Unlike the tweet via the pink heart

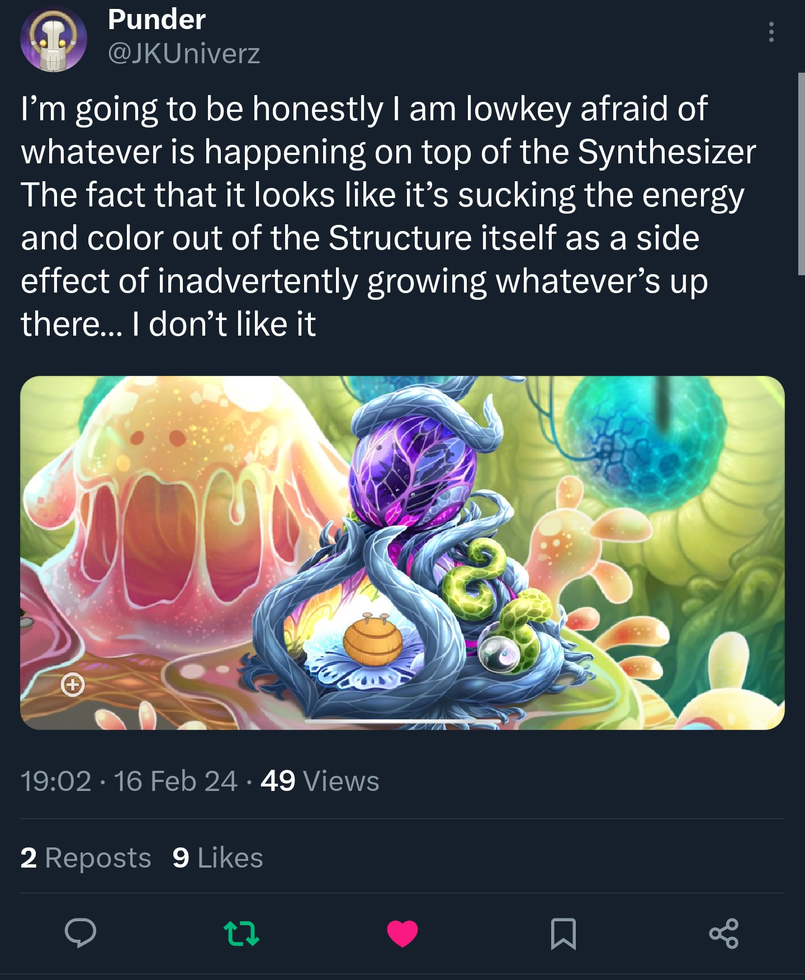(402, 933)
